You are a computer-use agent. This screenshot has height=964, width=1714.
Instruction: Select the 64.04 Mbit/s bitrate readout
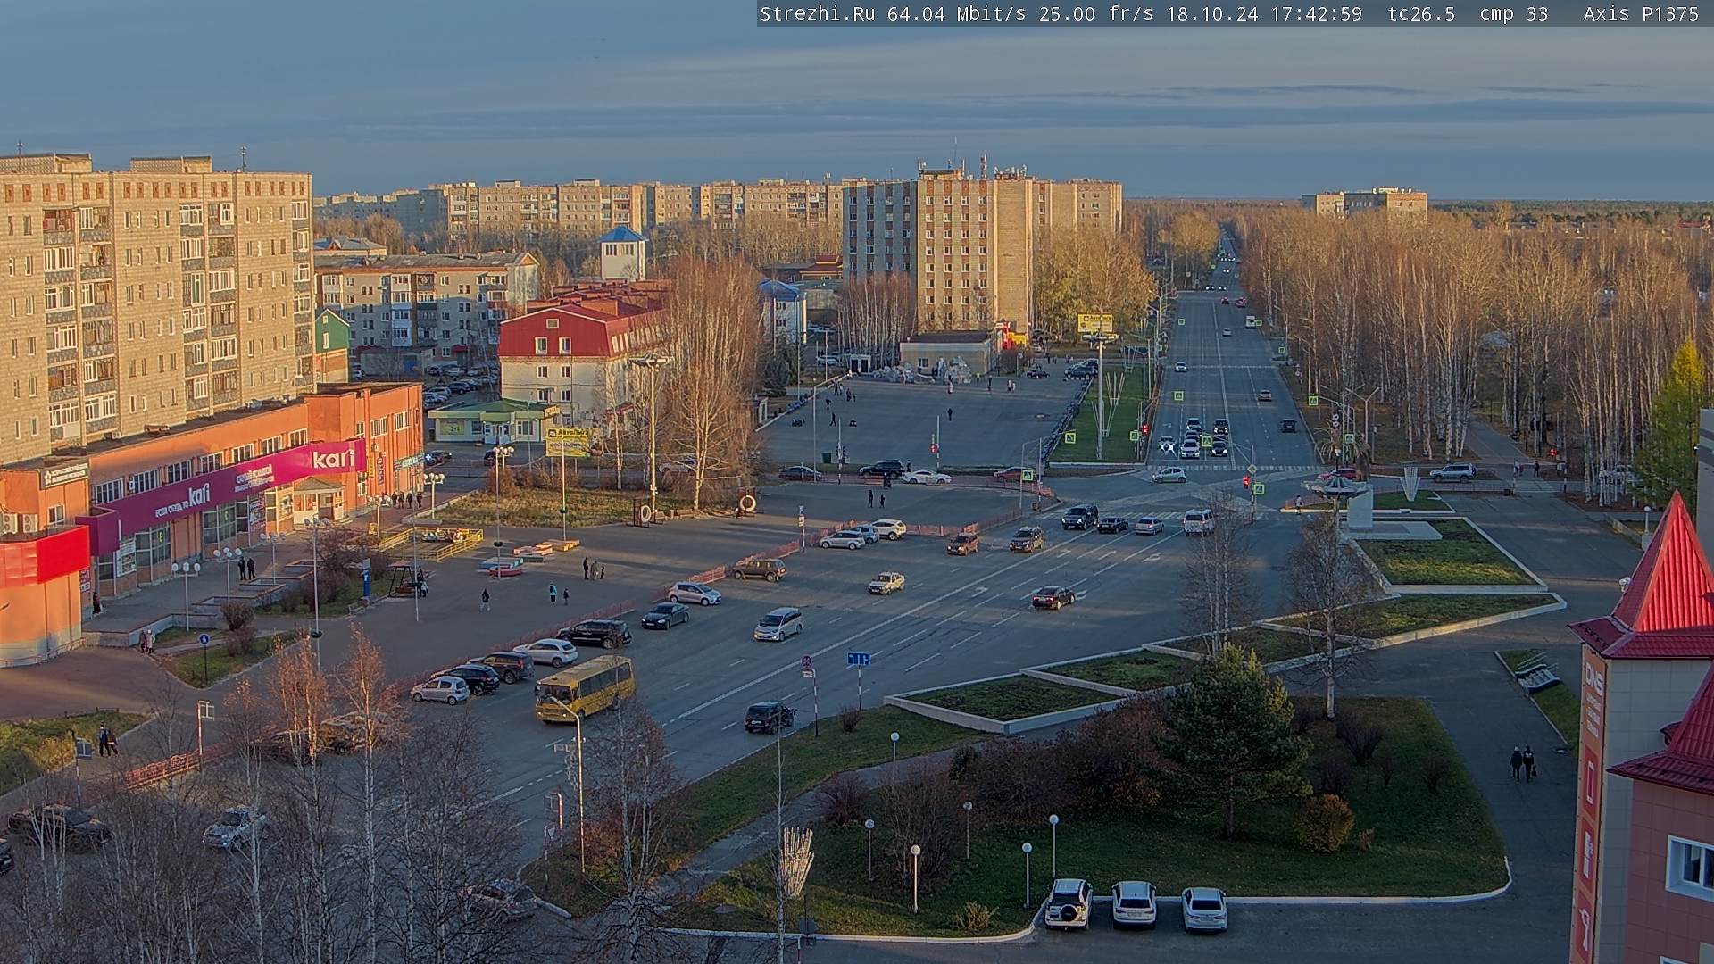pos(956,13)
